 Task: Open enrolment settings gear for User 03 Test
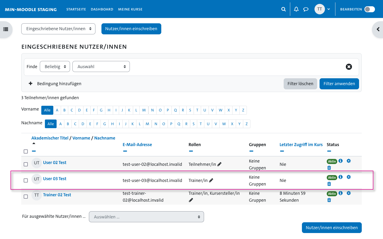(349, 177)
